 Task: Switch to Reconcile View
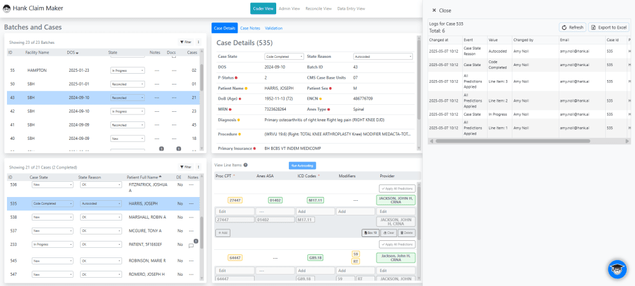[318, 8]
